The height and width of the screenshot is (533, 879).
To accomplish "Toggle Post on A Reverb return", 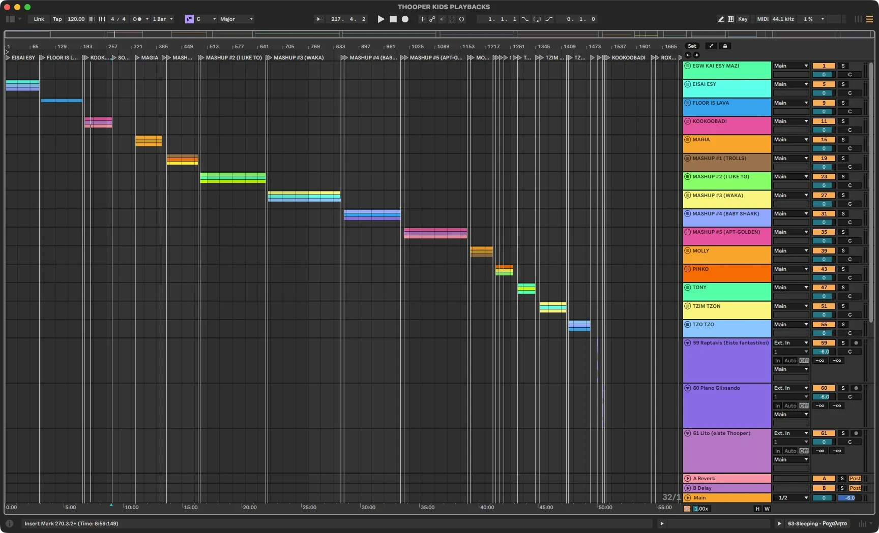I will (x=855, y=479).
